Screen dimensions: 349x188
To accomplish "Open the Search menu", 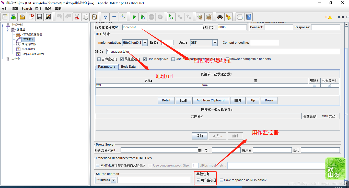I will pyautogui.click(x=27, y=9).
